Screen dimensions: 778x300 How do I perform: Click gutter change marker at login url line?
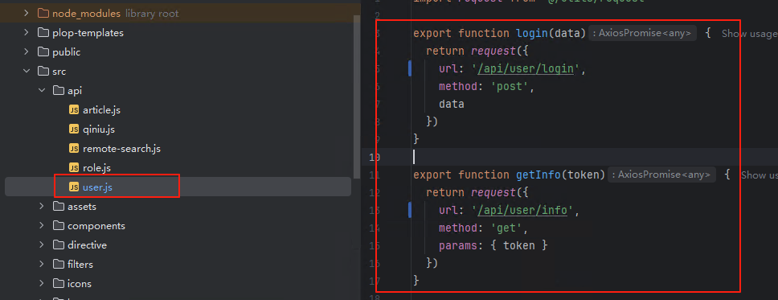pos(410,68)
